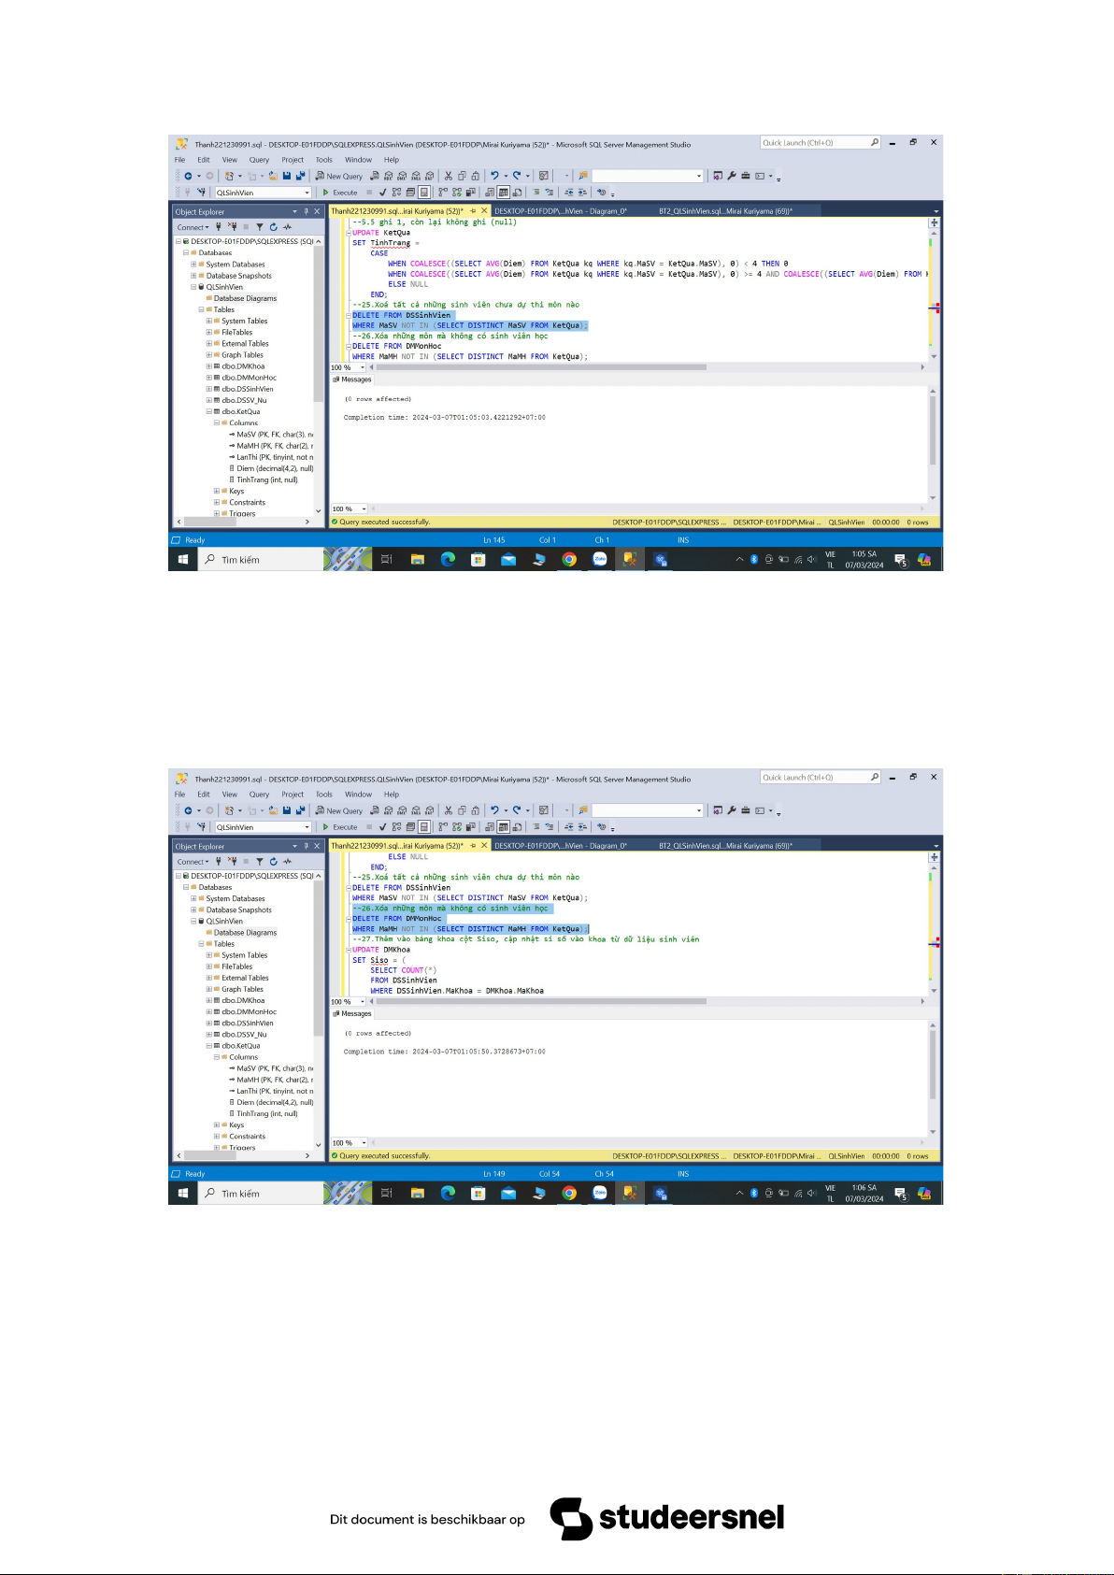Viewport: 1114px width, 1575px height.
Task: Click Quick Launch search field in top window
Action: click(x=815, y=143)
